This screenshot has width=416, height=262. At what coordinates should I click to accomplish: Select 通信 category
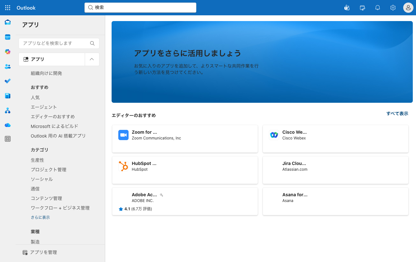[x=35, y=189]
